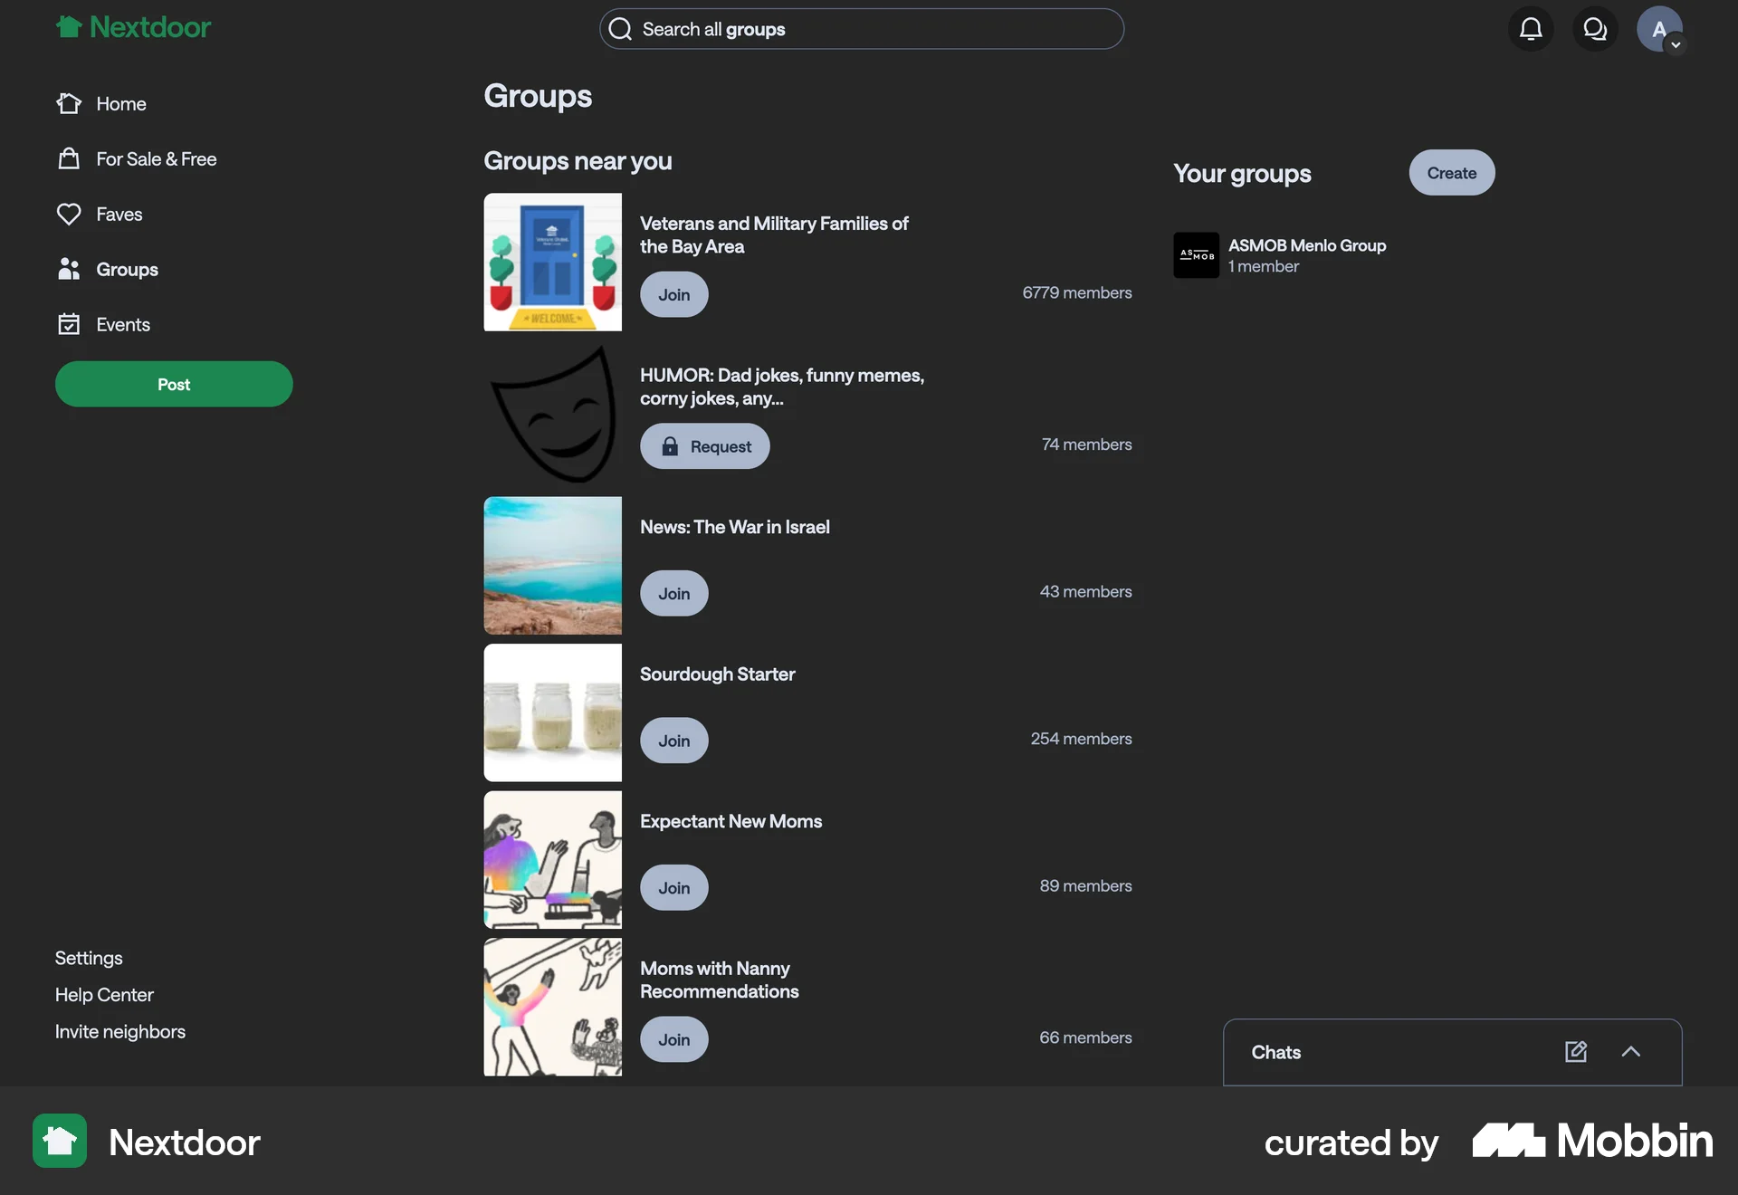The height and width of the screenshot is (1195, 1738).
Task: Click the Faves heart icon
Action: (x=69, y=214)
